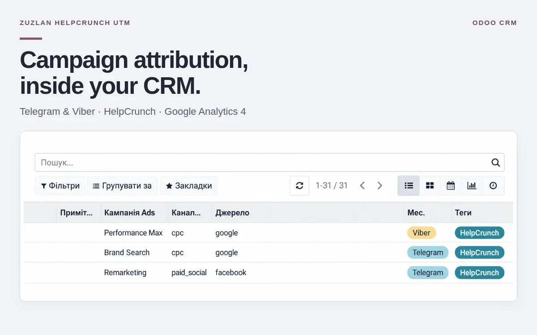Open the Brand Search row
The height and width of the screenshot is (335, 537).
click(268, 252)
